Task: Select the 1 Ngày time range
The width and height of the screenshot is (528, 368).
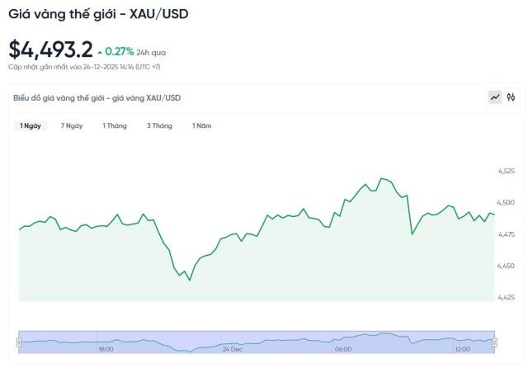Action: pyautogui.click(x=30, y=125)
